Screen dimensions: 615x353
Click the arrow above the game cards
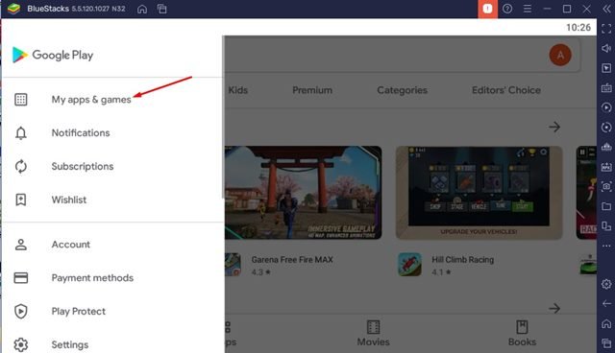point(554,127)
